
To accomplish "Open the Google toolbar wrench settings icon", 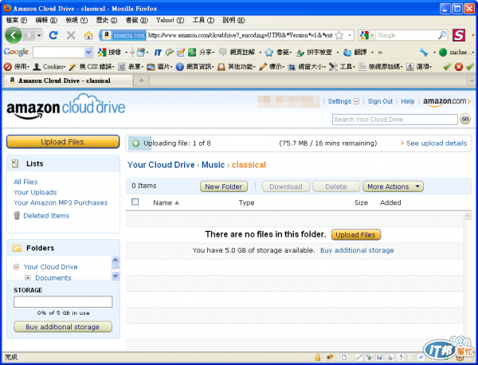I will pyautogui.click(x=424, y=53).
